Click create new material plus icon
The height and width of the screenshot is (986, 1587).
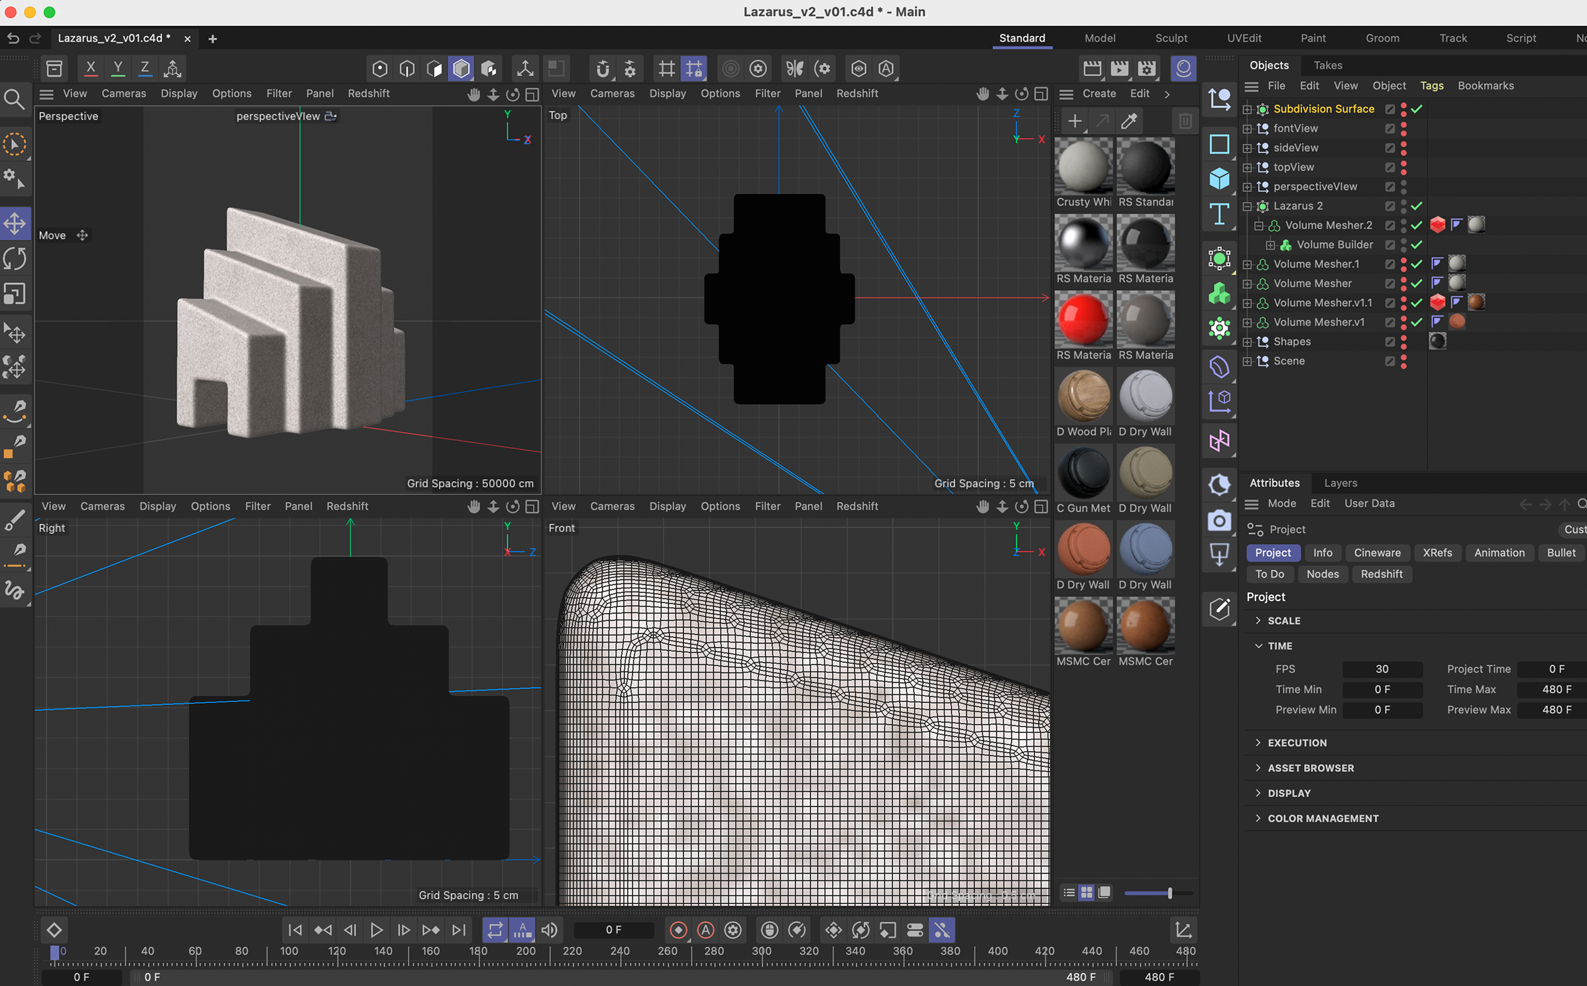(x=1075, y=121)
